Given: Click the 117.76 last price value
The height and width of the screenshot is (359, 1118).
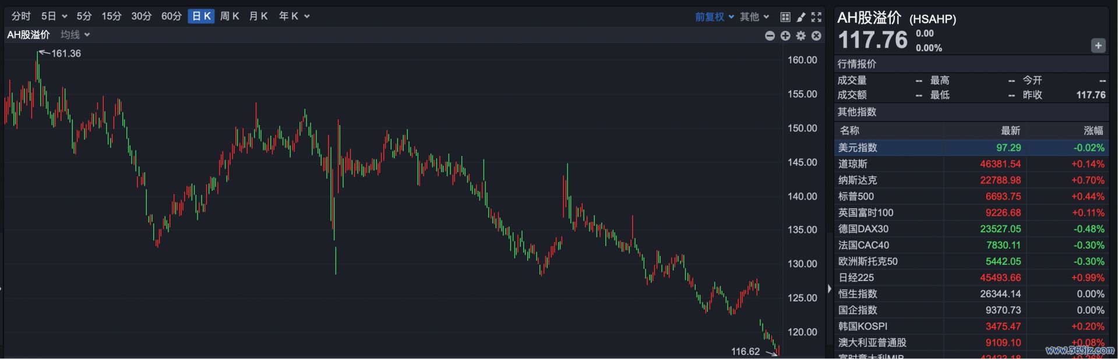Looking at the screenshot, I should point(873,40).
